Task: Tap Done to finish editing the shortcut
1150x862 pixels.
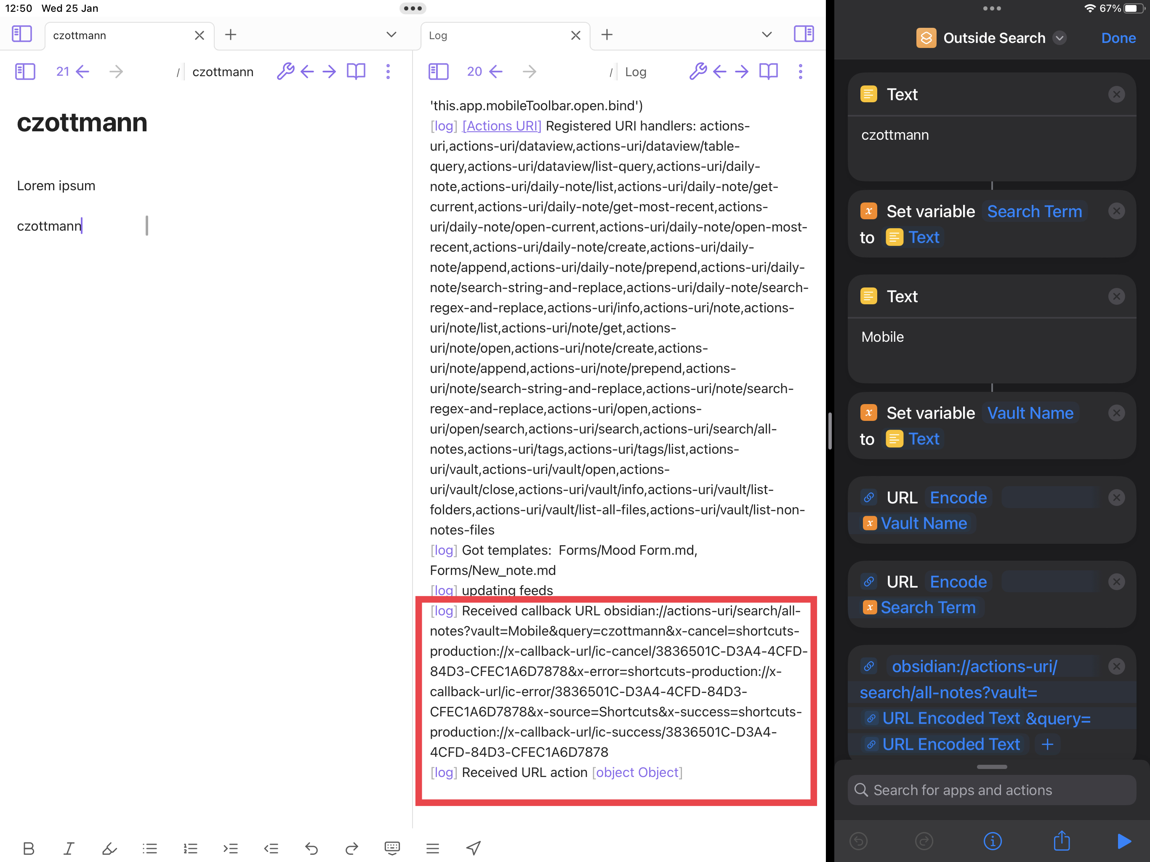Action: pyautogui.click(x=1118, y=37)
